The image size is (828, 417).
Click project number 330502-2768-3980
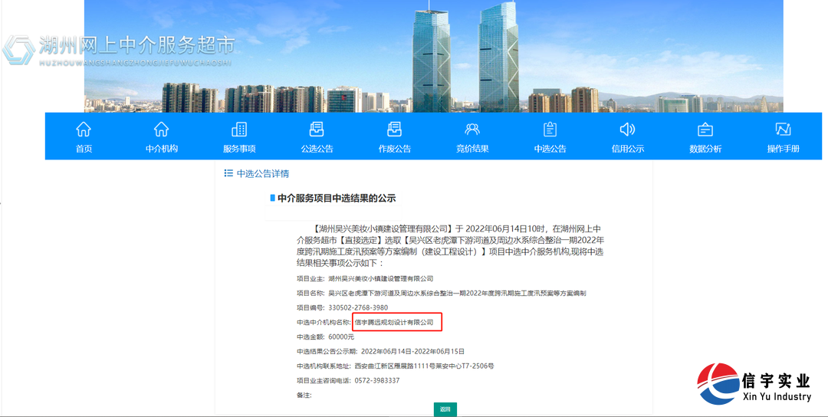358,307
